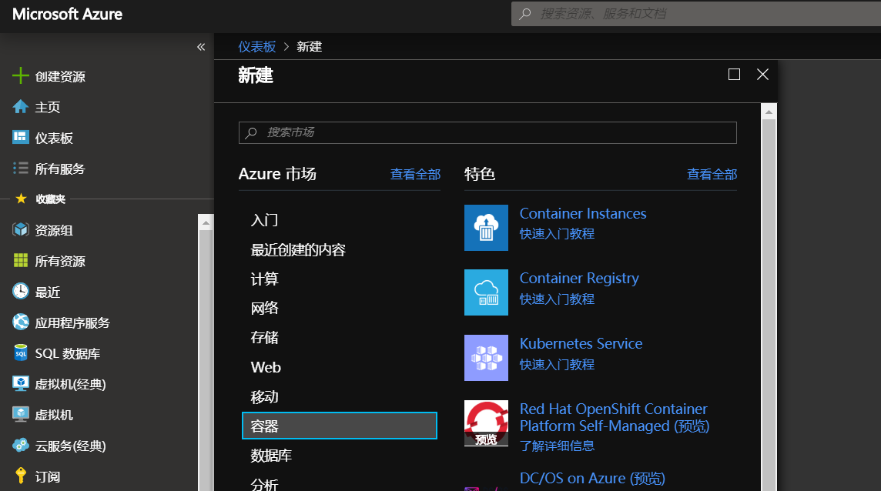Open the Container Registry link
This screenshot has width=881, height=491.
coord(579,279)
